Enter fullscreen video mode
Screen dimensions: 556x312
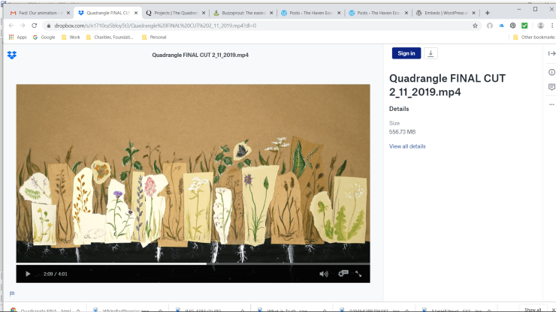pos(359,274)
